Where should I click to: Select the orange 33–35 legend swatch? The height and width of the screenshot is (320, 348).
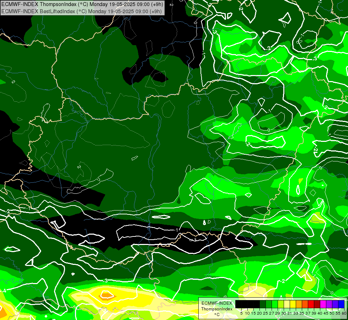click(299, 304)
